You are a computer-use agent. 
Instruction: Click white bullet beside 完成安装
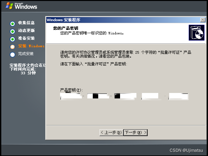tap(13, 54)
